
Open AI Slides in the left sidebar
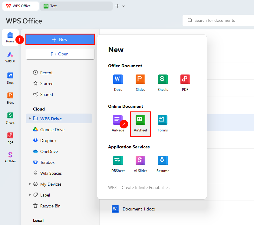[x=10, y=157]
